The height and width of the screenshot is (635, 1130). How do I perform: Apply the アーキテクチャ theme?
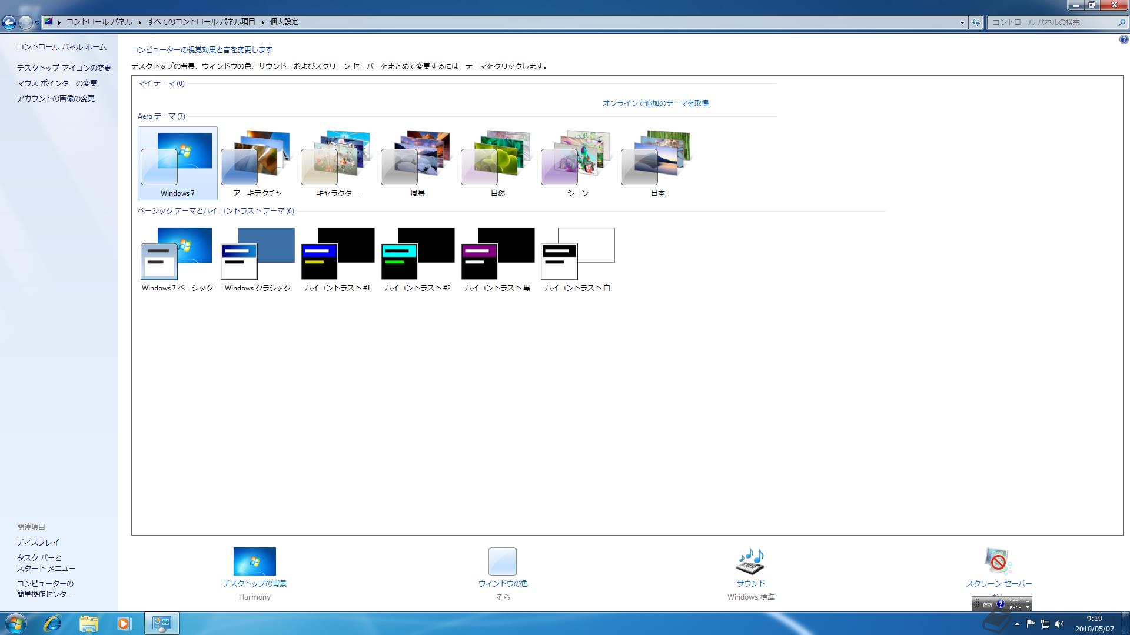coord(257,163)
